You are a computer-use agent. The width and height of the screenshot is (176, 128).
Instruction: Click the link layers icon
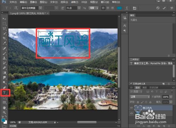point(139,126)
